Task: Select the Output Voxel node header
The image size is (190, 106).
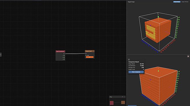Action: 90,51
